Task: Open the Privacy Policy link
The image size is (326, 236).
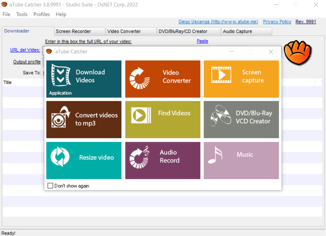Action: tap(277, 22)
